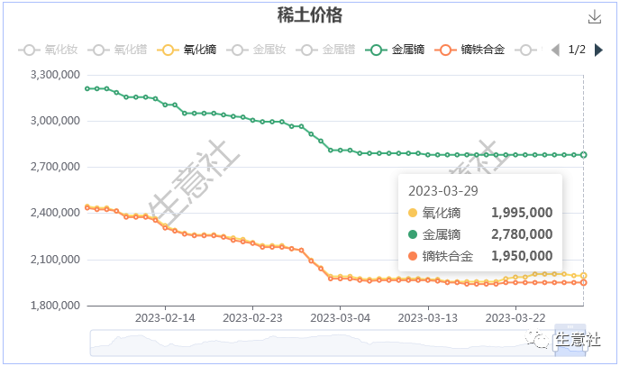Click the 2023-02-14 axis label
This screenshot has width=620, height=366.
click(165, 318)
